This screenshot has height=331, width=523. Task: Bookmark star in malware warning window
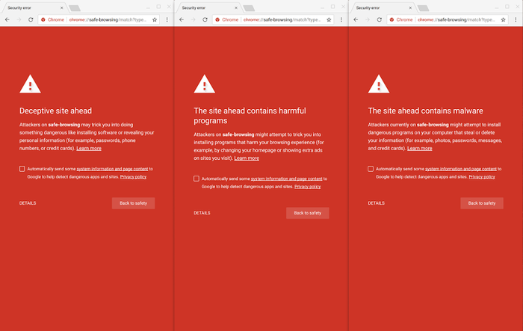[x=503, y=19]
